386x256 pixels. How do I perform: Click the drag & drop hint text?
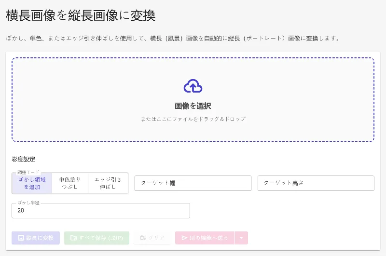(193, 119)
